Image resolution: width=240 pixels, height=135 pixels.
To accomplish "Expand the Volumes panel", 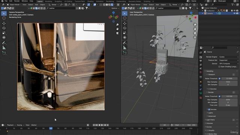I will tap(209, 123).
